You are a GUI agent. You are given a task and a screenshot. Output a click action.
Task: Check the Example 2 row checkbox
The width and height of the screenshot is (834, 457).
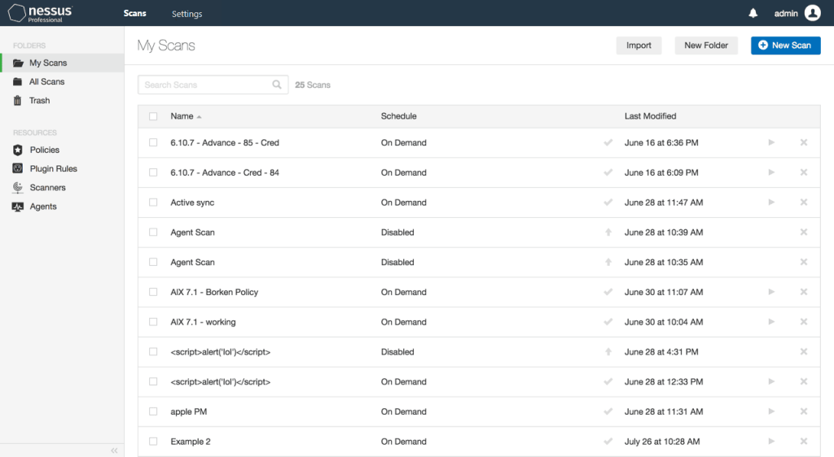(153, 441)
